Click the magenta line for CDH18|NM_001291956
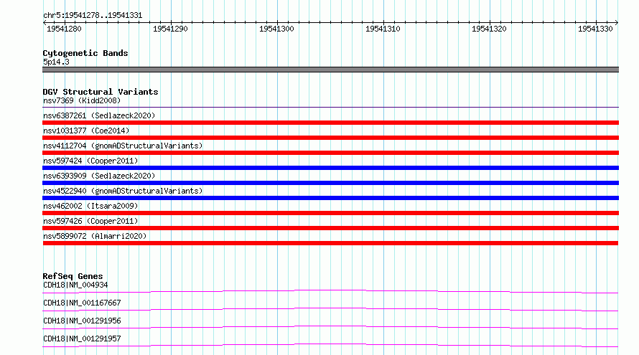Screen dimensions: 639x355 click(x=330, y=327)
